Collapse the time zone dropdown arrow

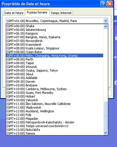[106, 21]
